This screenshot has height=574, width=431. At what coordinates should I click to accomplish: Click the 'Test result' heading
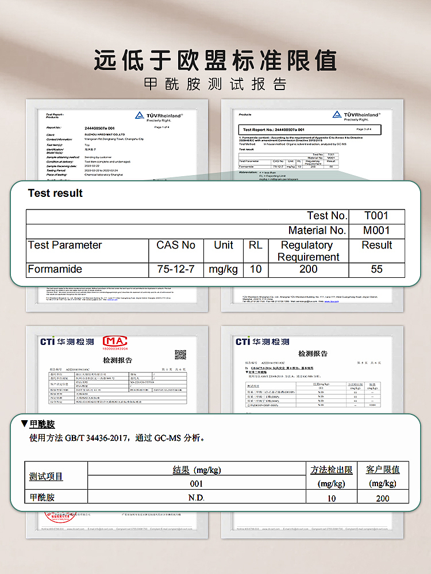(x=55, y=193)
